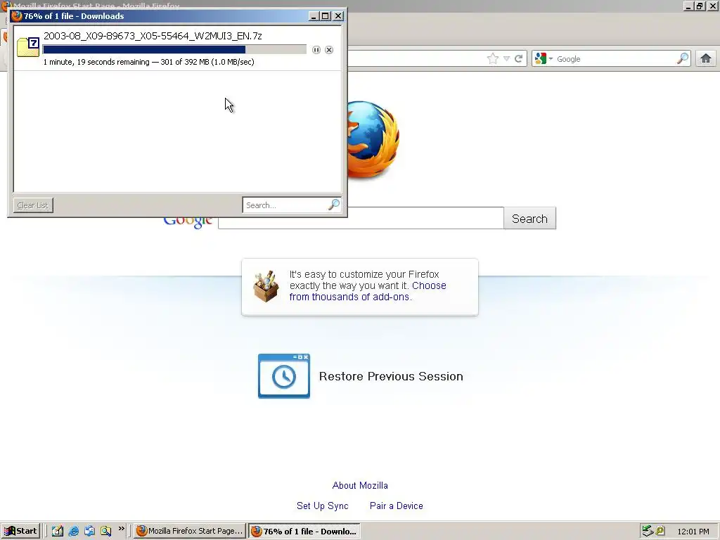
Task: Open the search engine selector dropdown
Action: click(x=544, y=59)
